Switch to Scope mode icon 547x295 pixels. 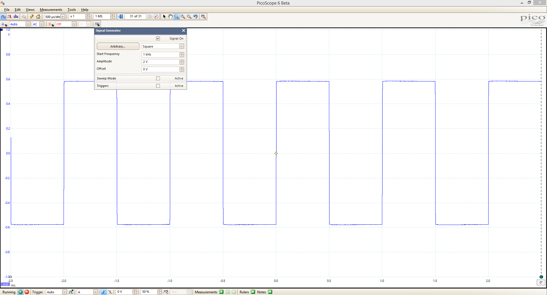coord(3,17)
